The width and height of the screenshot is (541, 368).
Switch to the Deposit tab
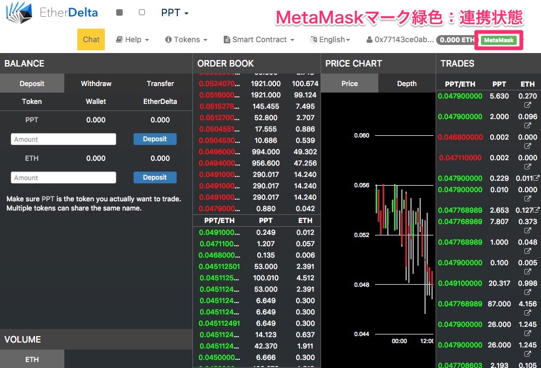click(32, 83)
